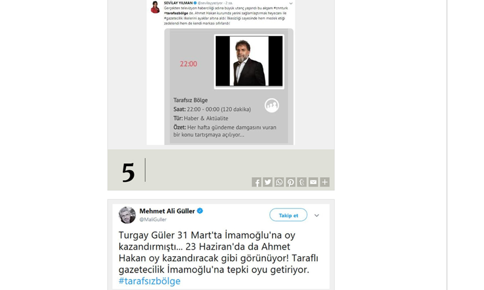This screenshot has width=484, height=290.
Task: Open Mehmet Ali Güller's profile avatar
Action: click(x=127, y=215)
